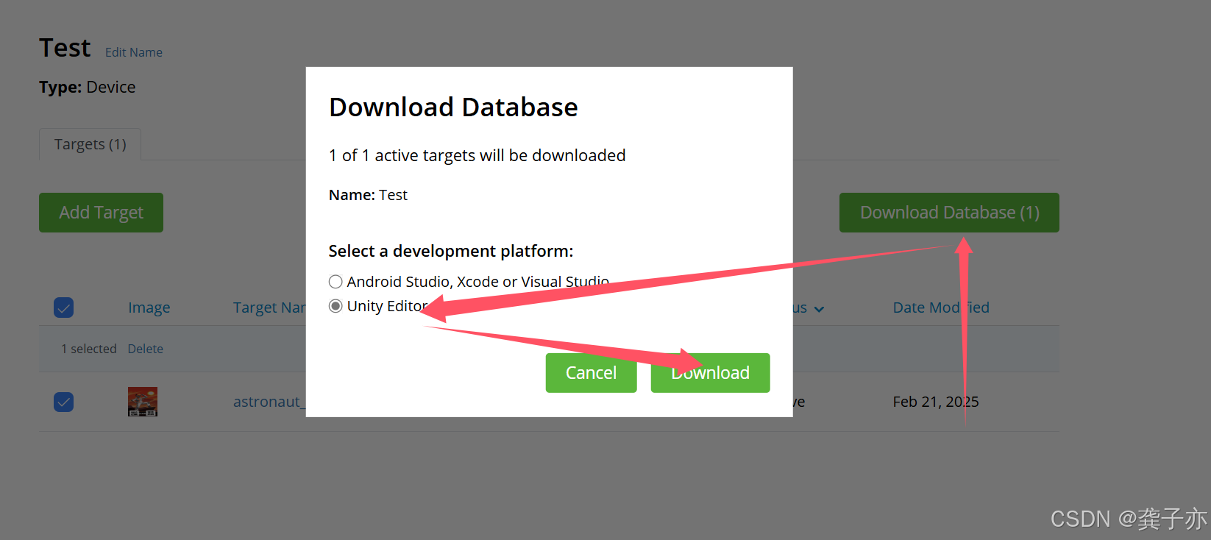Open the astronaut target thumbnail image

click(143, 402)
